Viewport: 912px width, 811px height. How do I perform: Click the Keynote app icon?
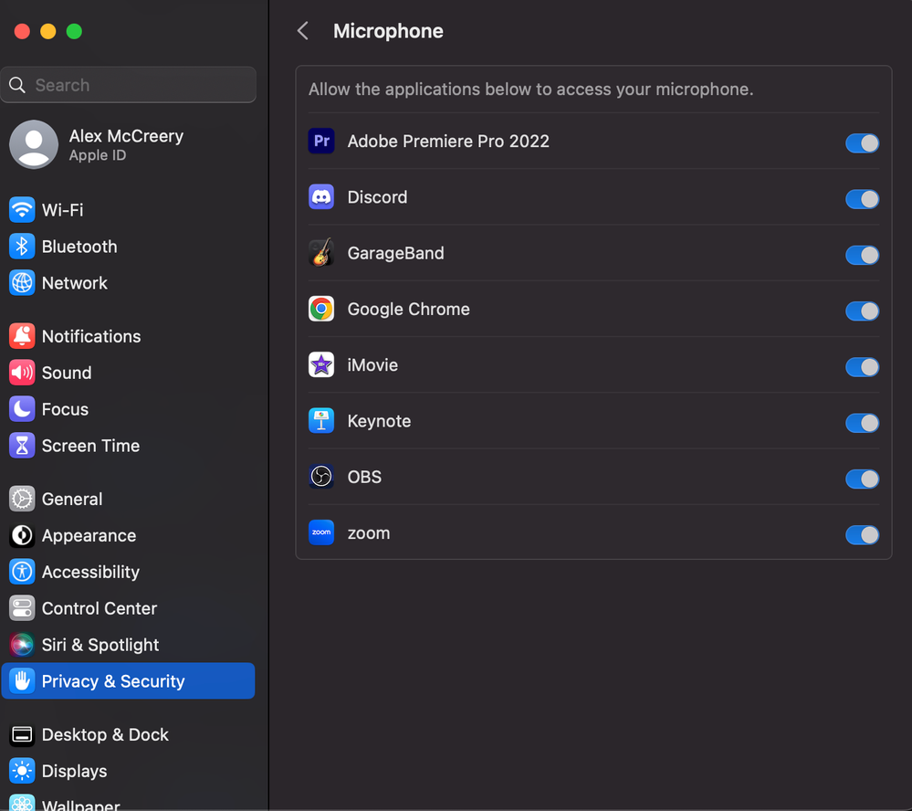click(x=321, y=421)
